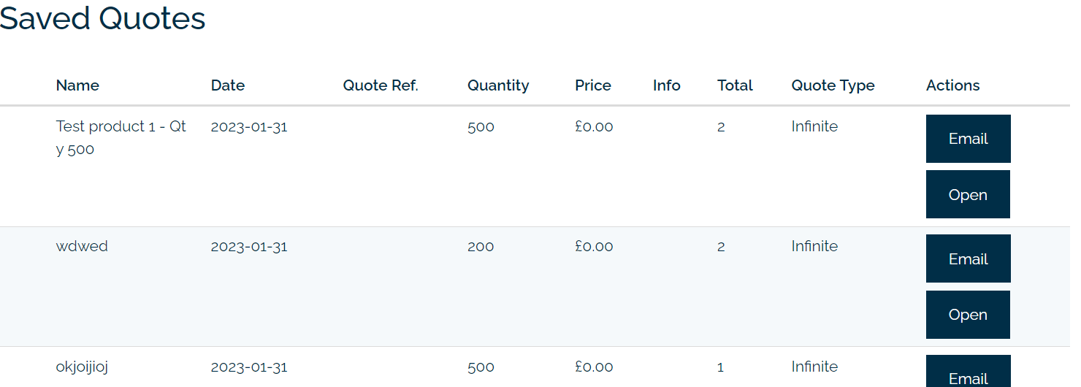Select the Info column header
This screenshot has height=387, width=1081.
pyautogui.click(x=667, y=85)
